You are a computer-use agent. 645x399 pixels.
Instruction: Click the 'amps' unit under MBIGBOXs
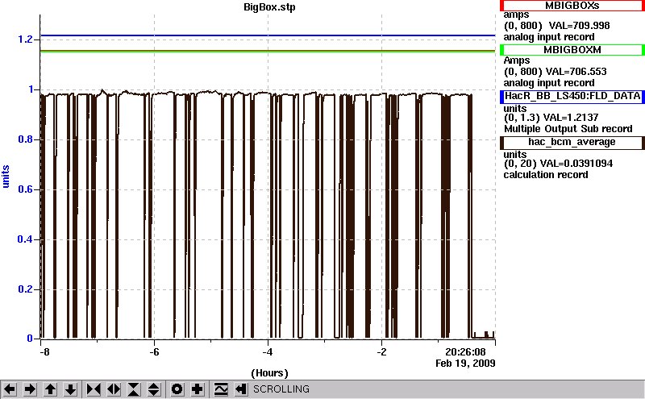pyautogui.click(x=516, y=15)
